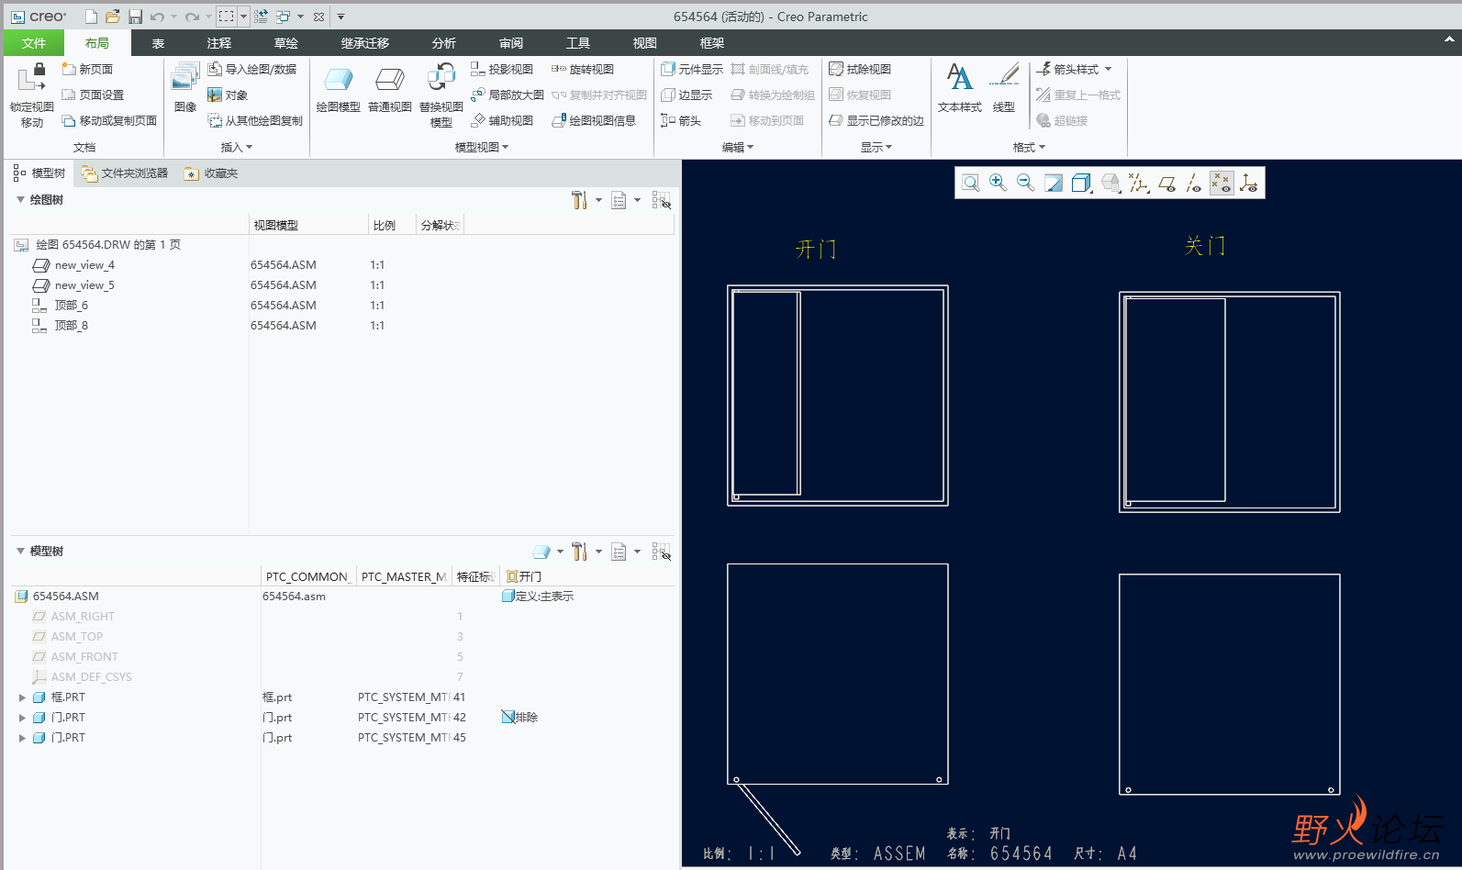Click the 元件显示 component display button
Screen dimensions: 1462x870
pos(692,69)
